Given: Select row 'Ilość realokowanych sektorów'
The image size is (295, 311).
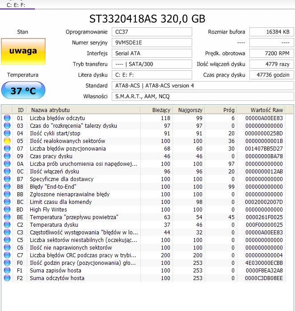Looking at the screenshot, I should [x=143, y=141].
